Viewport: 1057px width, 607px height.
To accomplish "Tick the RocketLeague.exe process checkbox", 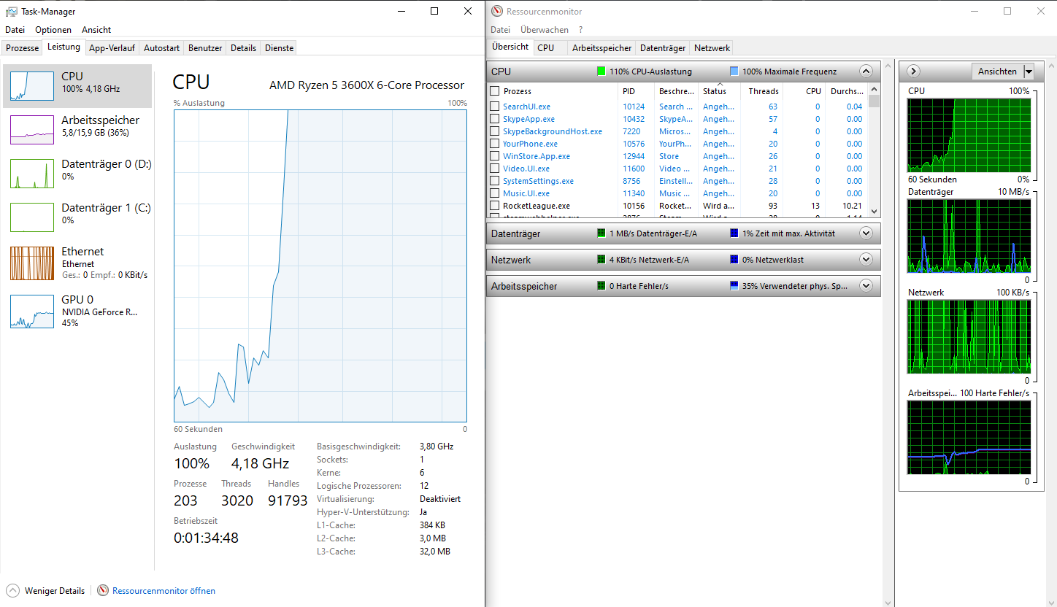I will pyautogui.click(x=495, y=206).
